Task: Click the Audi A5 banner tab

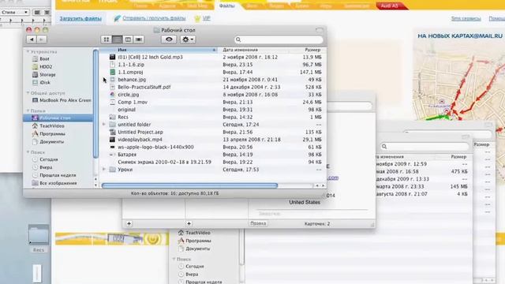Action: (x=389, y=6)
